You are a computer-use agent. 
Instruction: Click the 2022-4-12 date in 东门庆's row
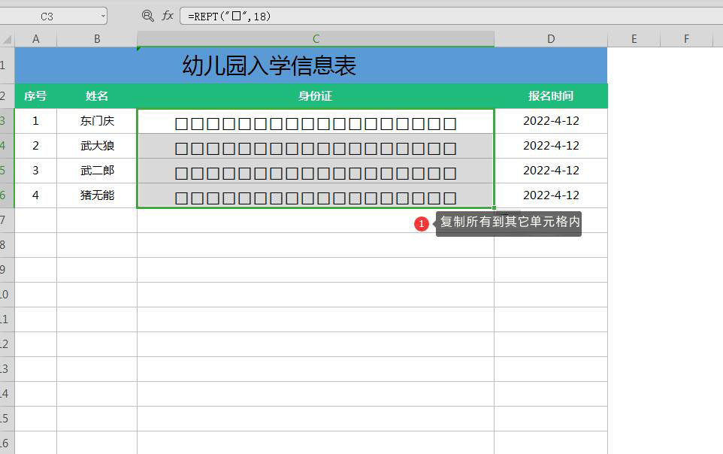(x=551, y=121)
